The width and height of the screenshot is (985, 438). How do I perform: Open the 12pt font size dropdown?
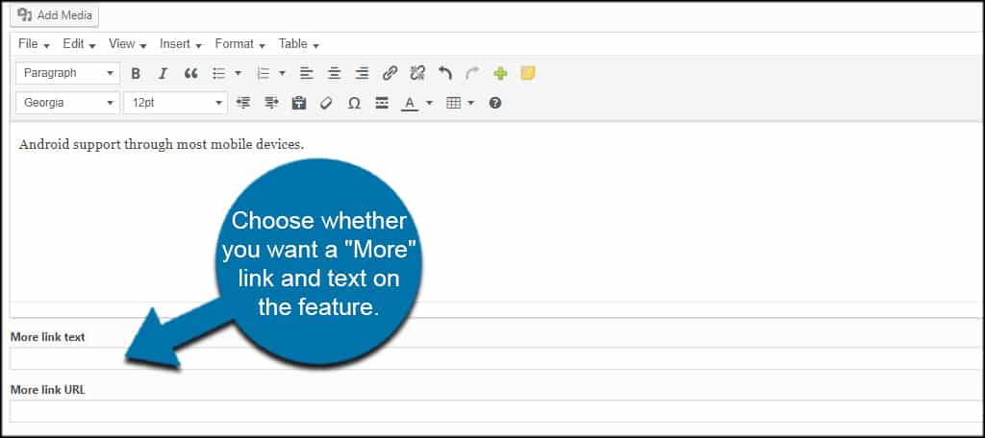[x=175, y=103]
